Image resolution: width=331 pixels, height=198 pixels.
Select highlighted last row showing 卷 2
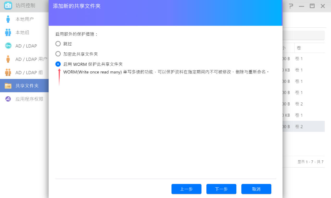pos(304,127)
